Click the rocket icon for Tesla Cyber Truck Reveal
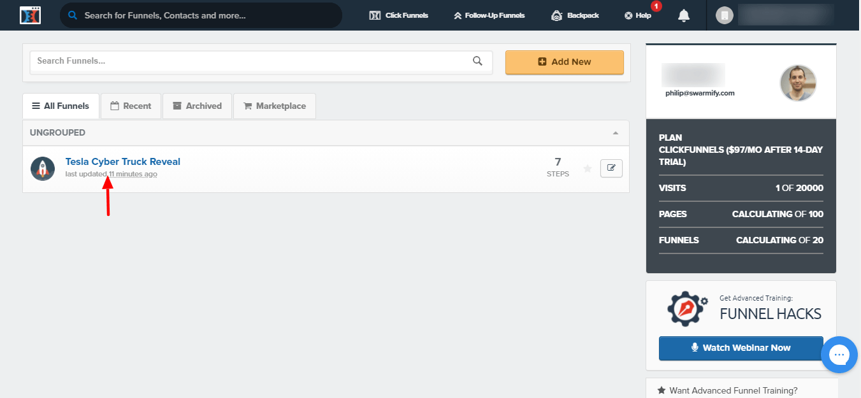 coord(43,169)
